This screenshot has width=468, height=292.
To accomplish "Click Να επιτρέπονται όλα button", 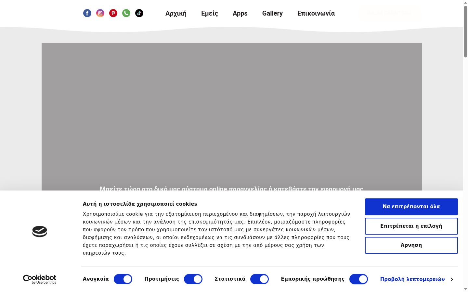I will [411, 207].
